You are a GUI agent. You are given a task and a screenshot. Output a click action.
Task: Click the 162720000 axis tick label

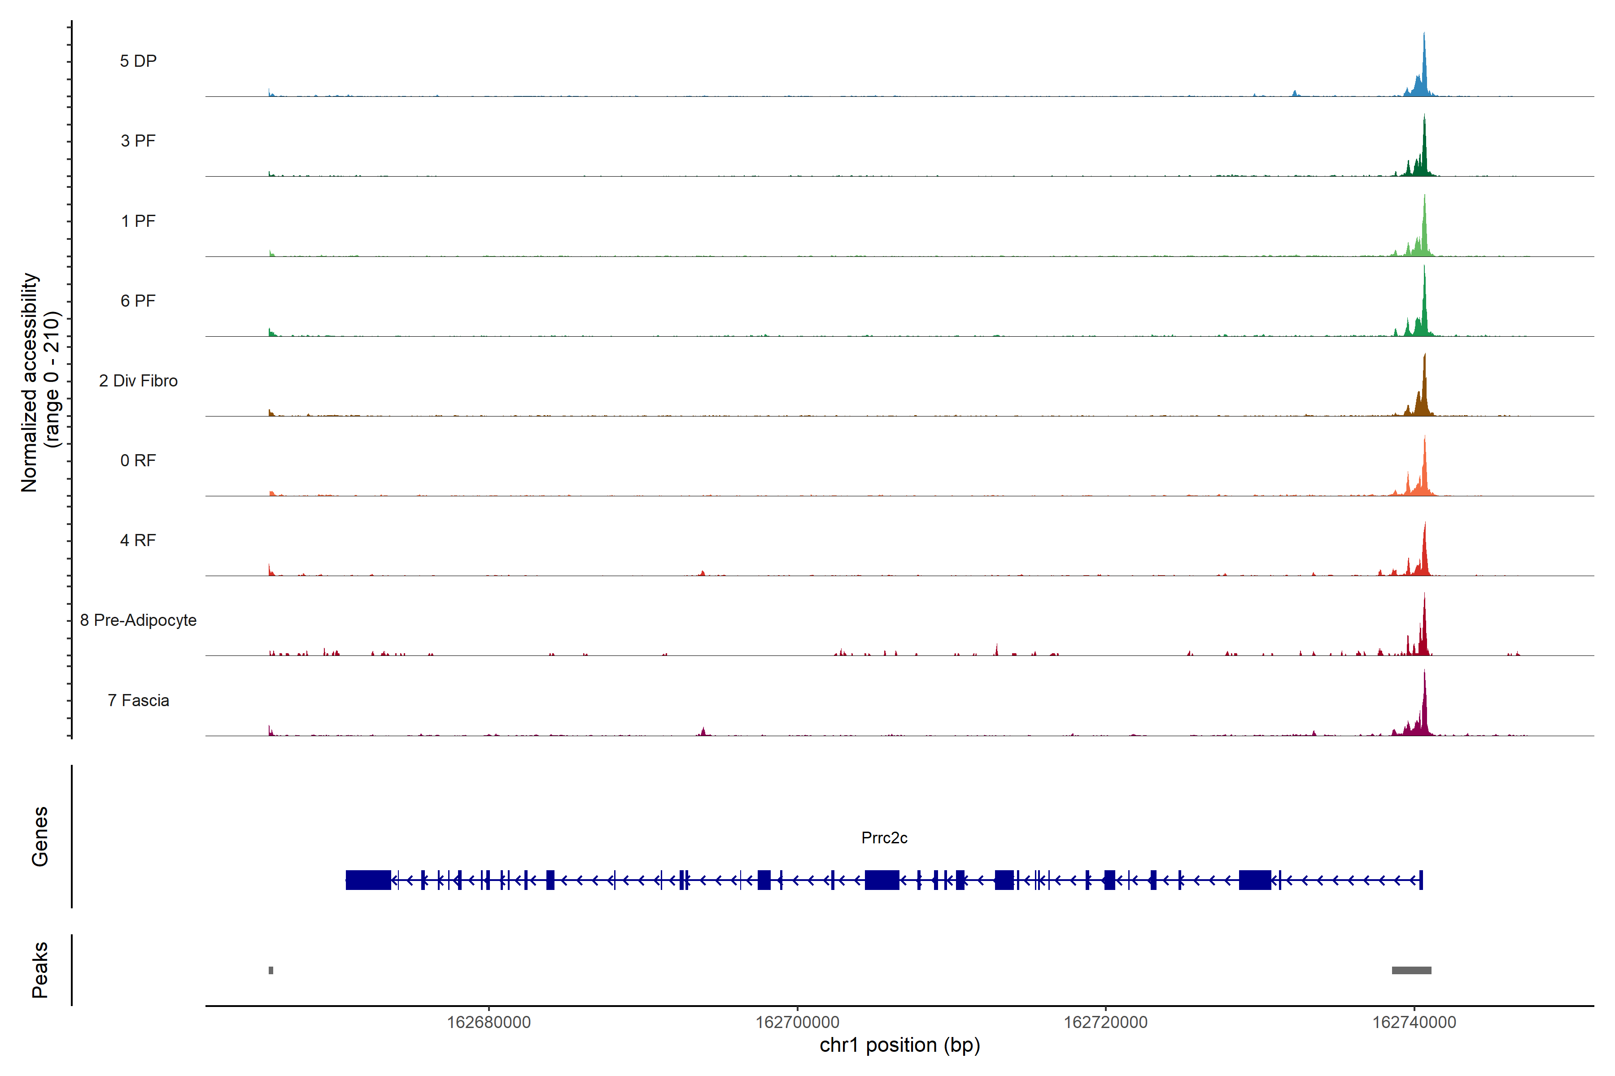pos(1105,1023)
